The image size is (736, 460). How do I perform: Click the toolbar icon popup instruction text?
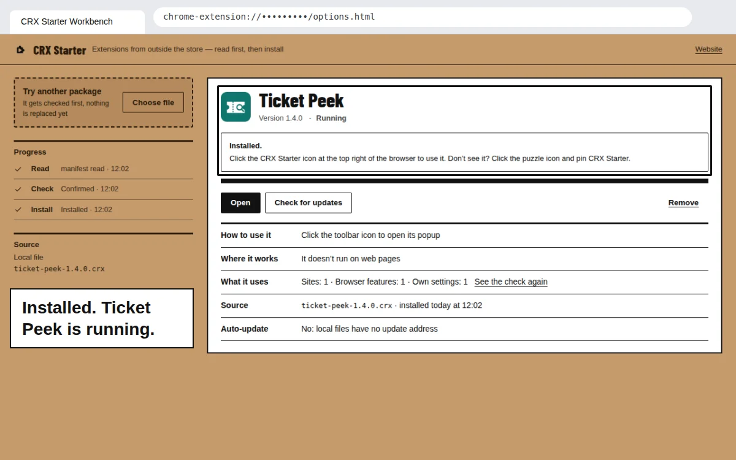pos(370,235)
